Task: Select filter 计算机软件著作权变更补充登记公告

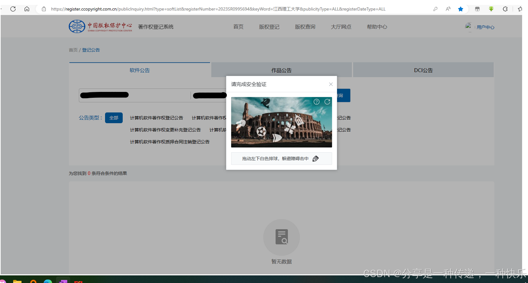Action: [165, 130]
